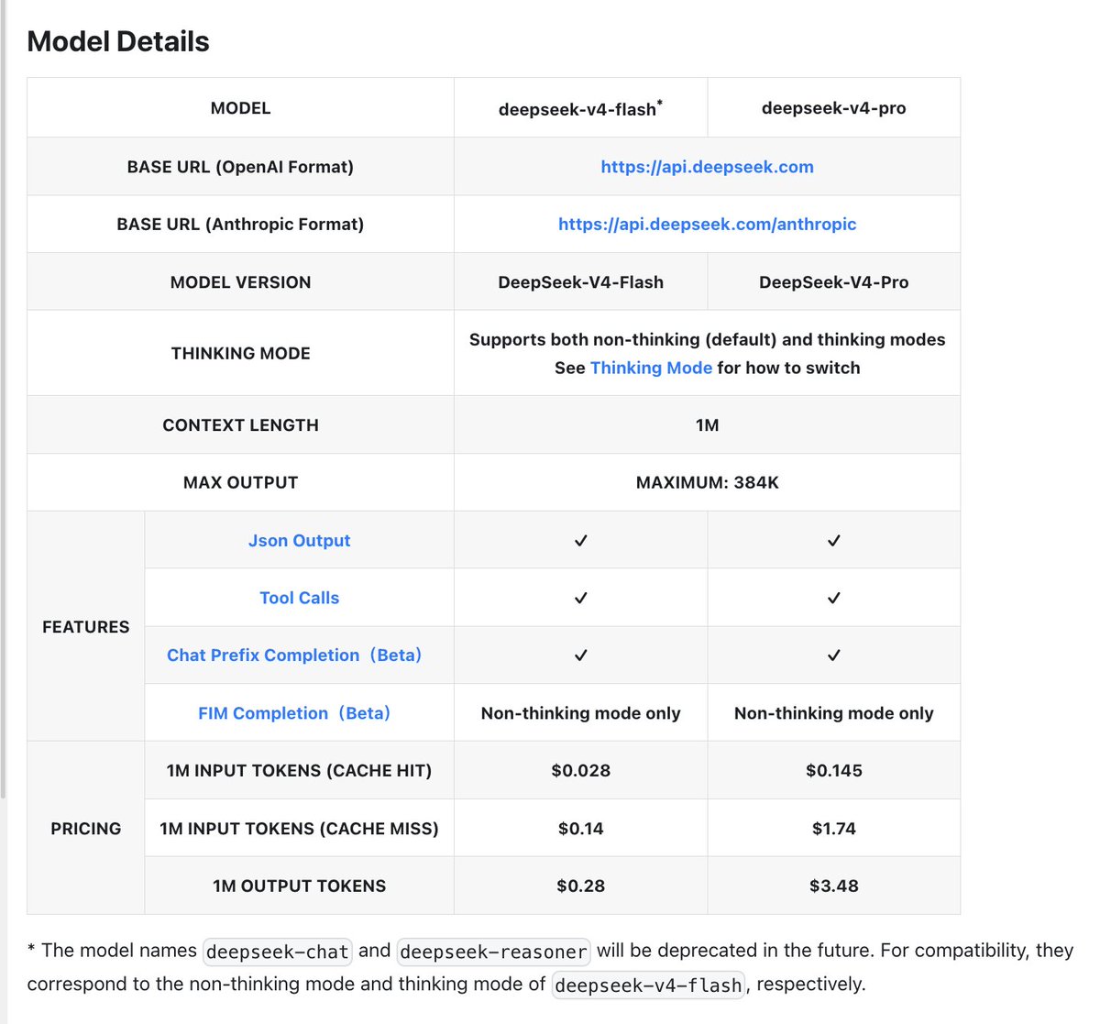Viewport: 1100px width, 1024px height.
Task: Open the FIM Completion (Beta) link
Action: 295,712
